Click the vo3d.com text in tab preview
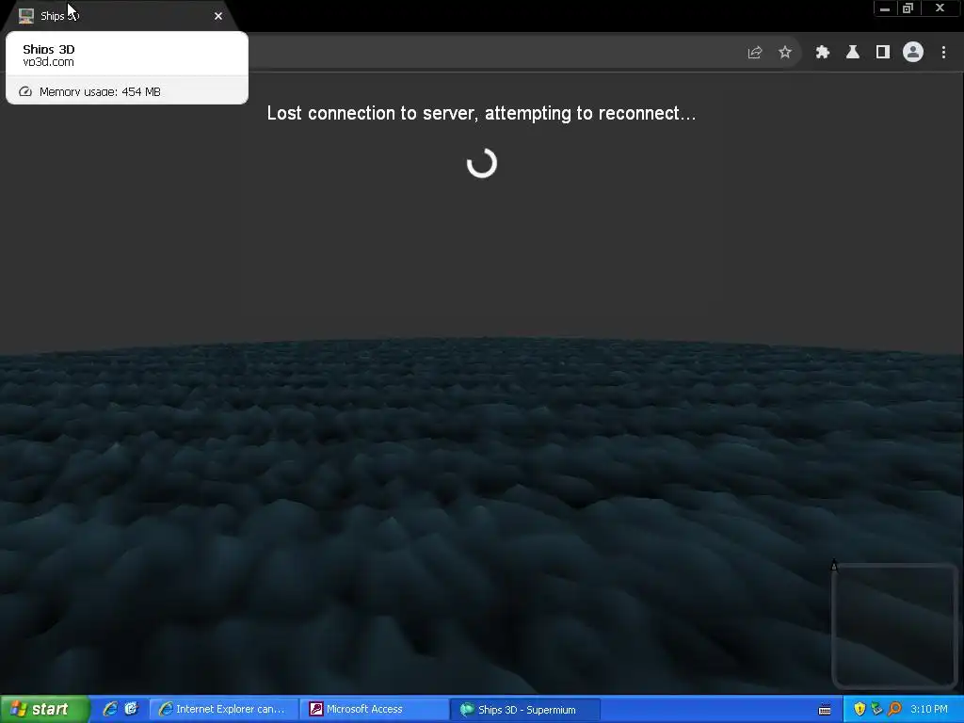Viewport: 964px width, 723px height. pos(49,62)
